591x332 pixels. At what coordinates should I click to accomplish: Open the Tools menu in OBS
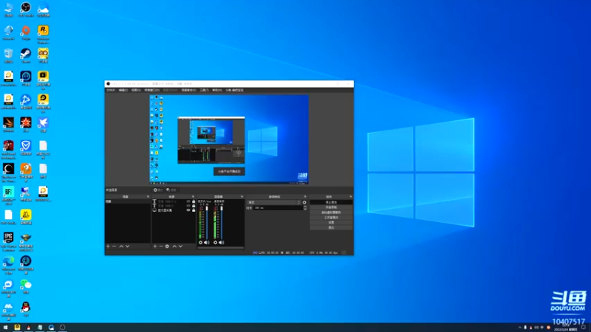click(x=204, y=90)
